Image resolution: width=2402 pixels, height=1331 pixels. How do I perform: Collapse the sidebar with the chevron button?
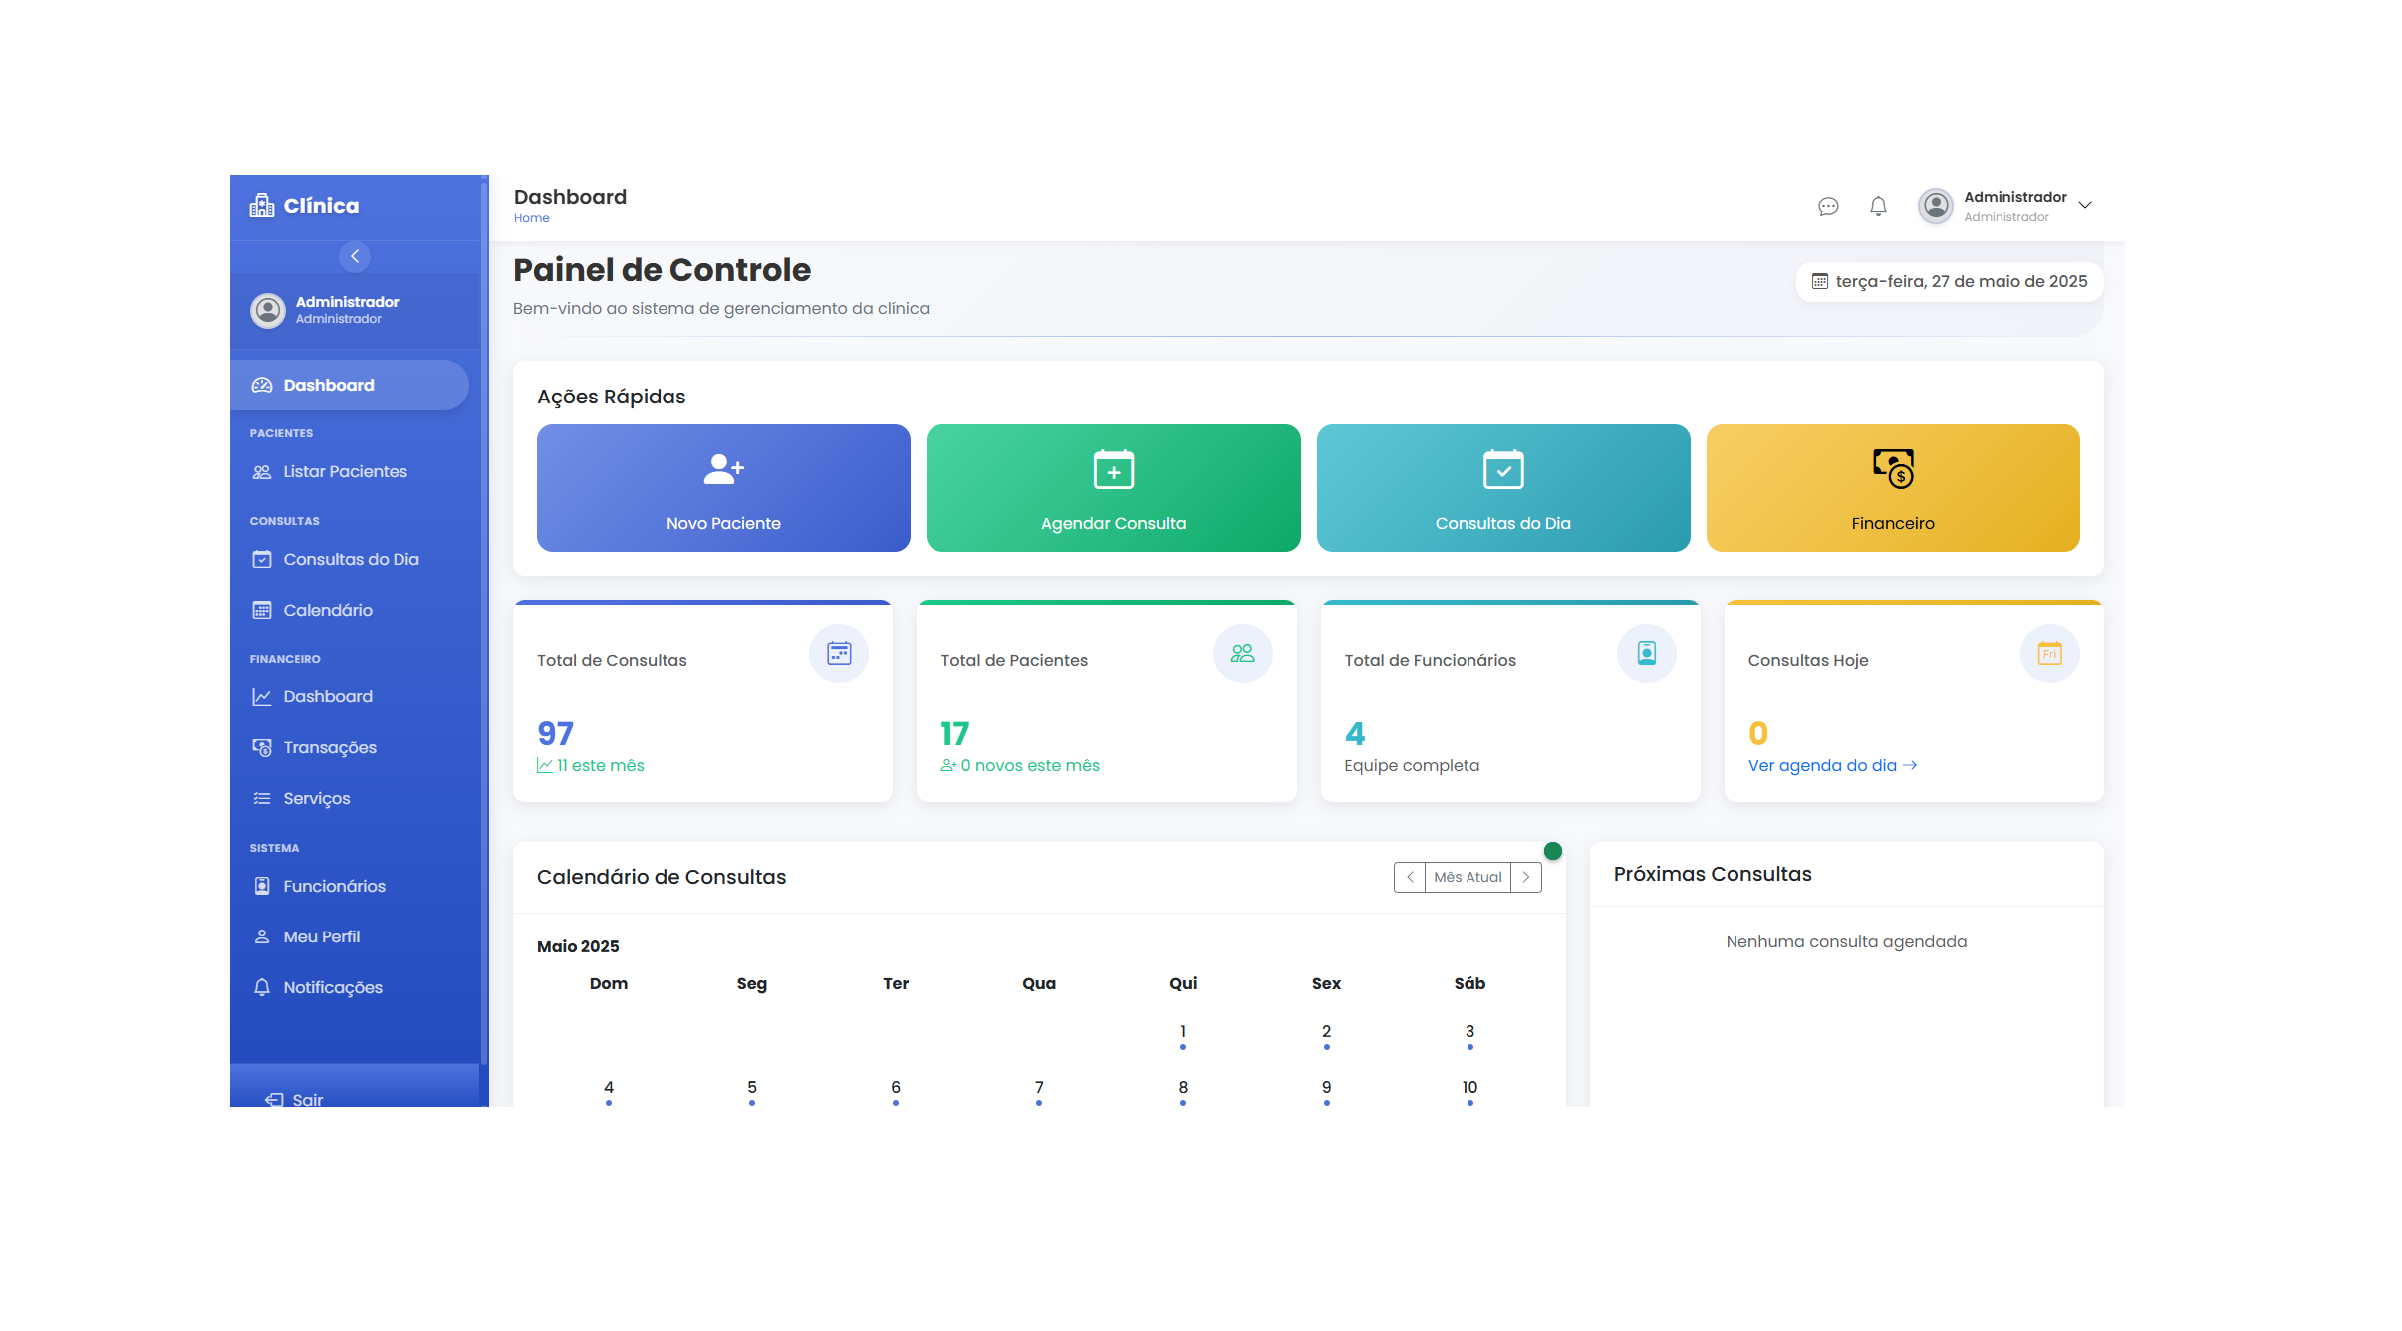pos(355,257)
